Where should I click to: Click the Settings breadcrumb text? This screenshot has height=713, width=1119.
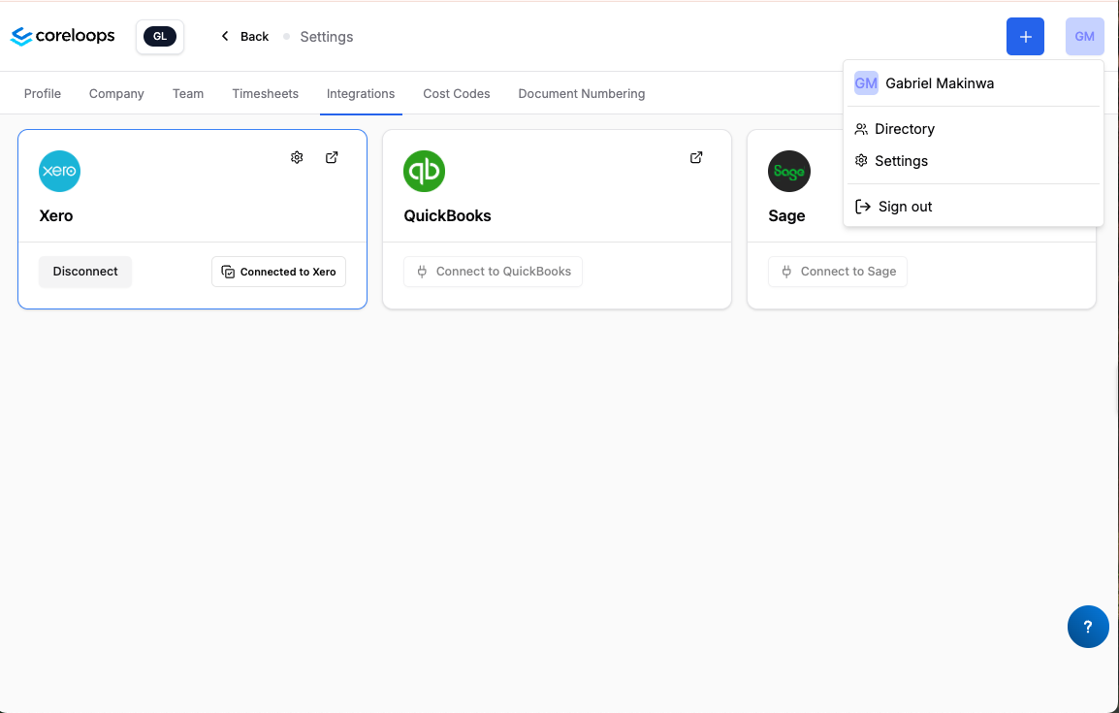point(326,37)
